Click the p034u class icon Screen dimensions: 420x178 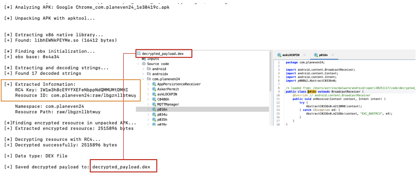tap(154, 115)
